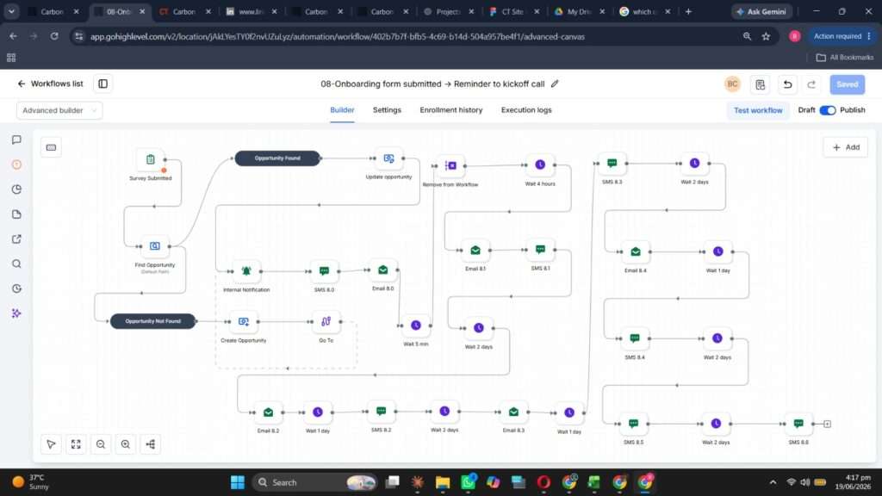This screenshot has height=496, width=882.
Task: Open the SMS 8.1 node
Action: pyautogui.click(x=541, y=250)
